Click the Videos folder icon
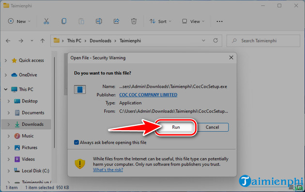 click(17, 159)
